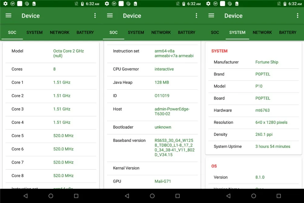Click Host value 'admin-PowerEdge-T630-02'
The width and height of the screenshot is (304, 203).
(x=172, y=111)
